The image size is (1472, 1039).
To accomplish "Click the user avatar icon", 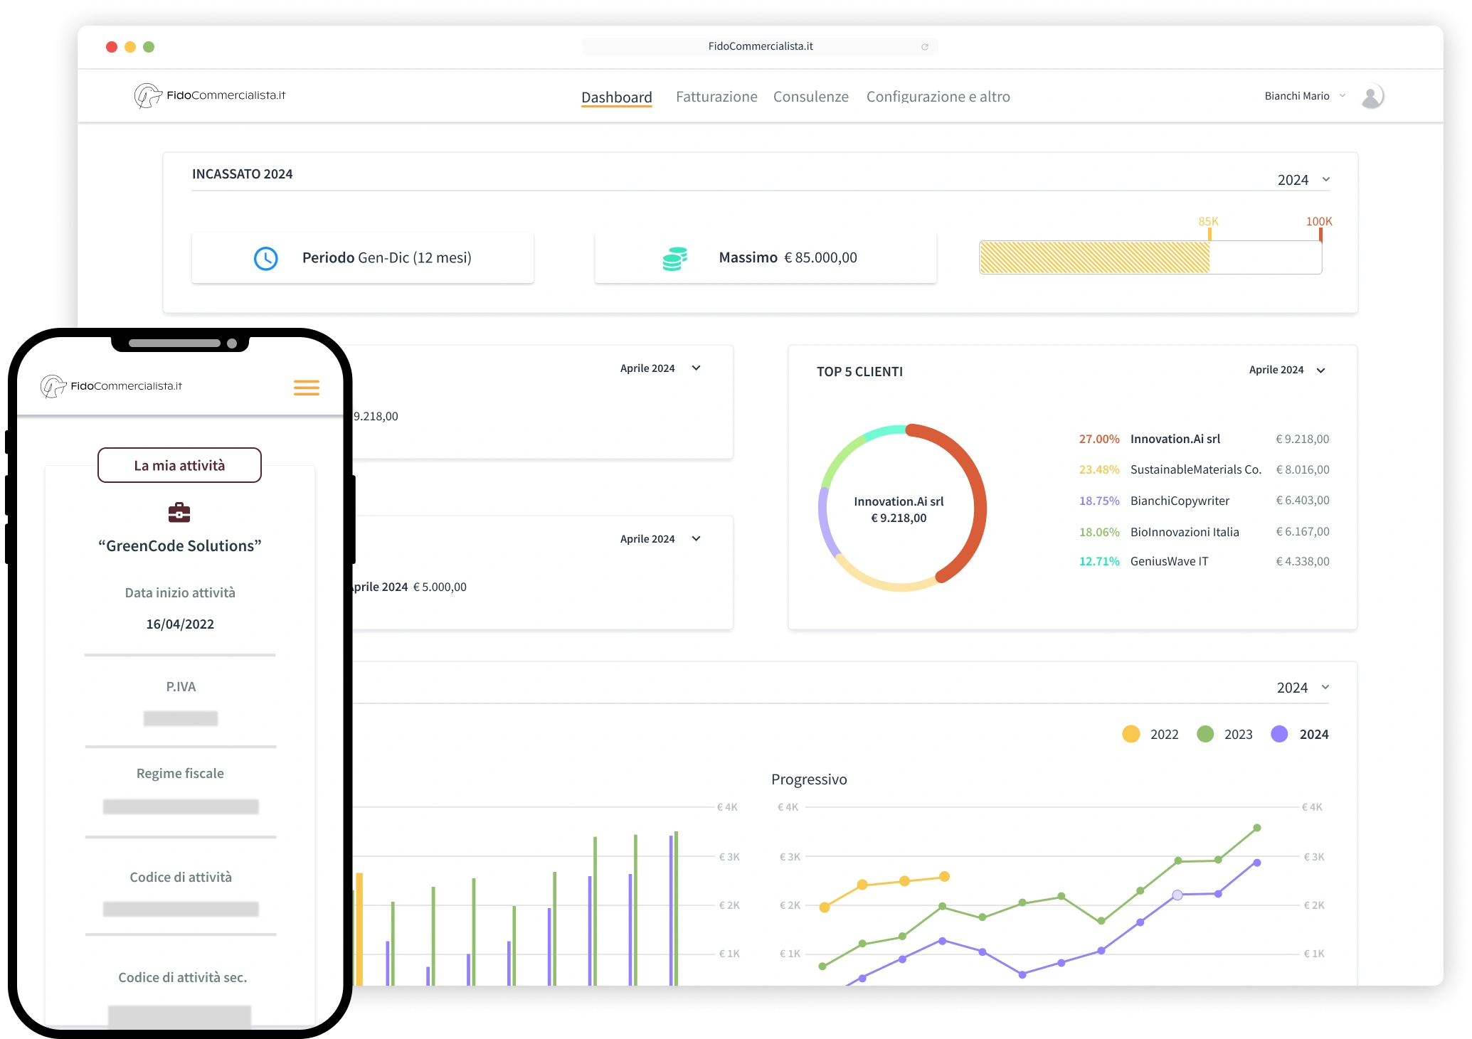I will (1371, 97).
